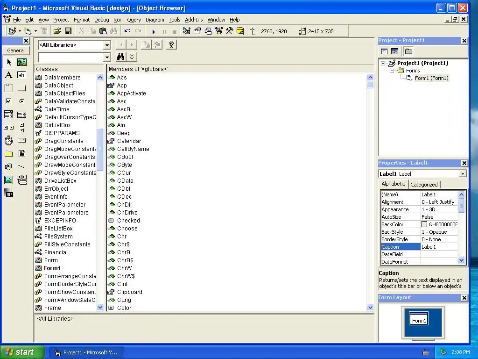Open the Add-Ins menu
Viewport: 478px width, 359px height.
(194, 20)
